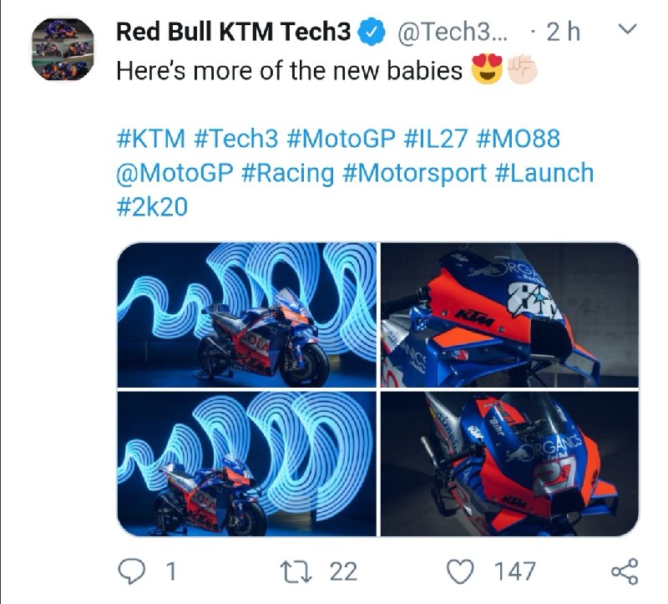Open the Red Bull KTM Tech3 name
This screenshot has height=604, width=668.
pos(234,32)
